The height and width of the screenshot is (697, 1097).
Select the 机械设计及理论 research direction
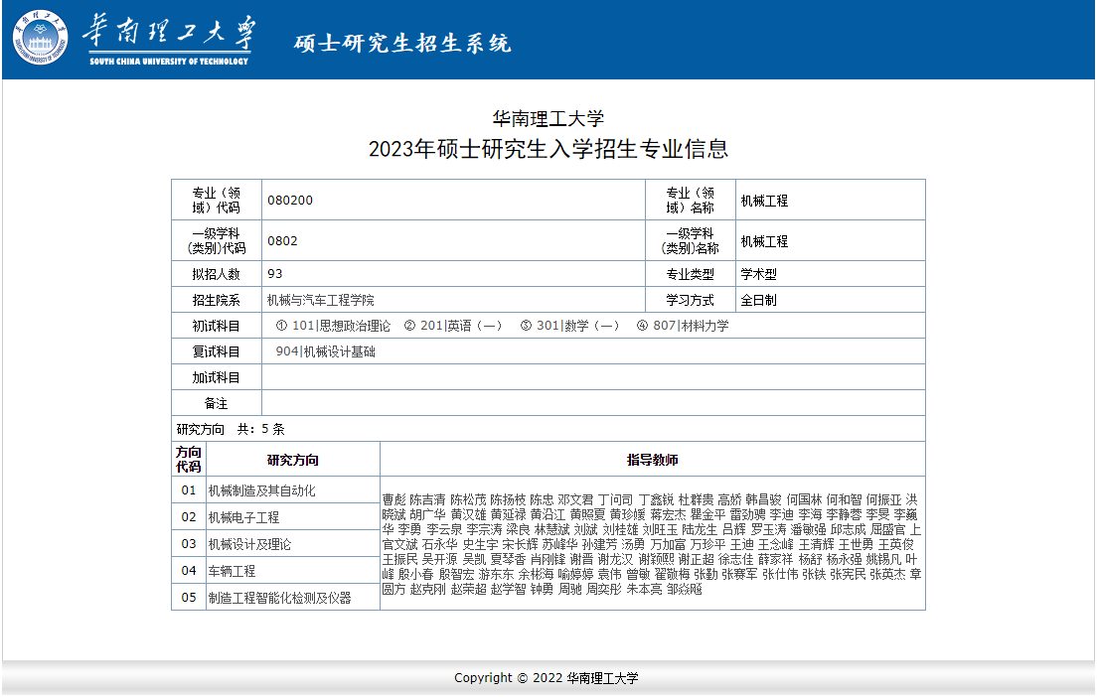tap(249, 544)
